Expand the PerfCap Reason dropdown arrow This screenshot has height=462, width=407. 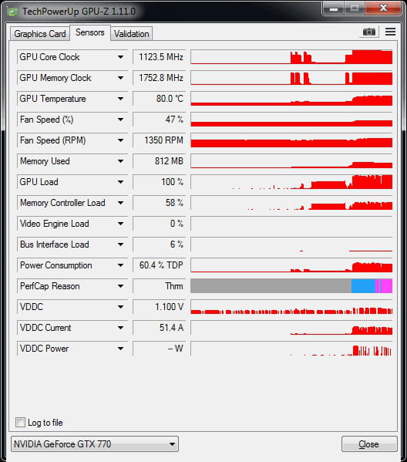pyautogui.click(x=120, y=286)
